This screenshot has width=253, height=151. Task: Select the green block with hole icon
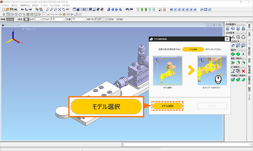point(233,54)
